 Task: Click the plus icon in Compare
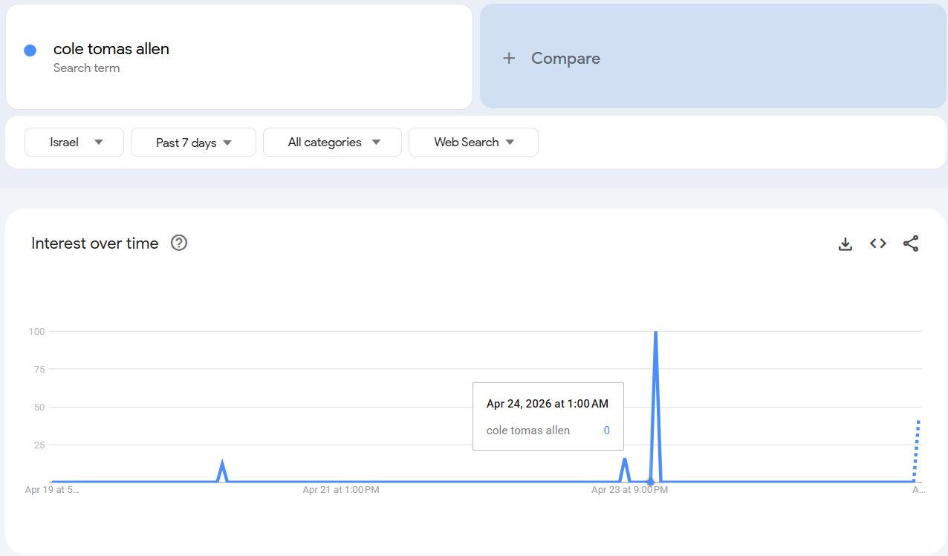[509, 58]
